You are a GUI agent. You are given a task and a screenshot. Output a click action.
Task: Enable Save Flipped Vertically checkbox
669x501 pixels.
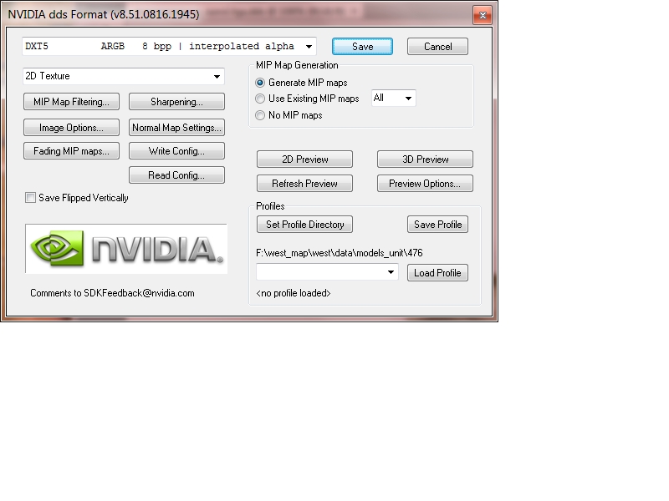[30, 198]
